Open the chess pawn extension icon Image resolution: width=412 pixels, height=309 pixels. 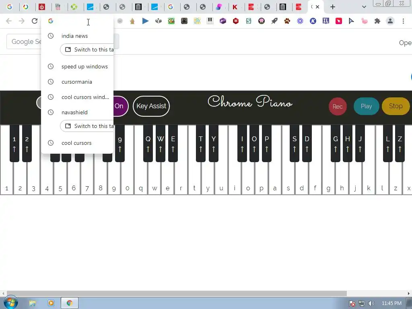[132, 21]
